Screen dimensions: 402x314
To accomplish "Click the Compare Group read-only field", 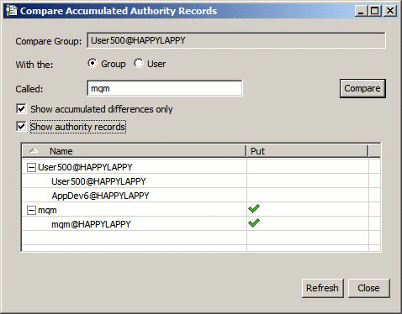I will tap(236, 40).
